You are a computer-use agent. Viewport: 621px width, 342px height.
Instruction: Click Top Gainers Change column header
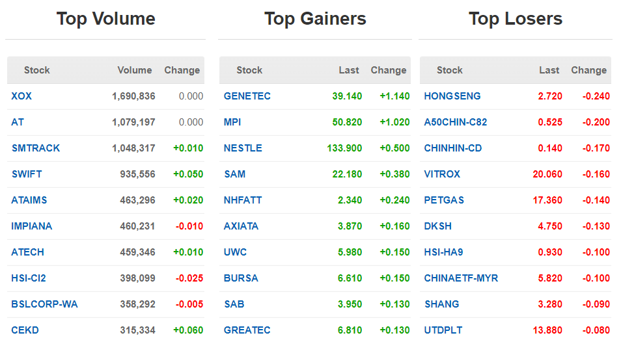[x=389, y=70]
